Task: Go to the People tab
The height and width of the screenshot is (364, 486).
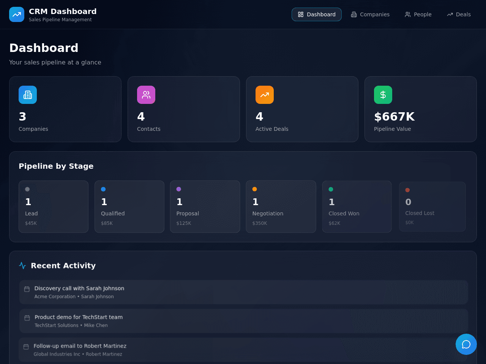Action: (418, 14)
